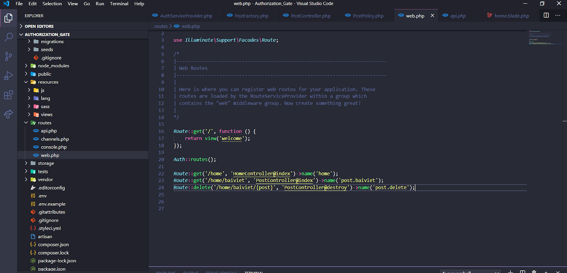Screen dimensions: 567x273
Task: Expand the sass folder chevron
Action: click(29, 106)
